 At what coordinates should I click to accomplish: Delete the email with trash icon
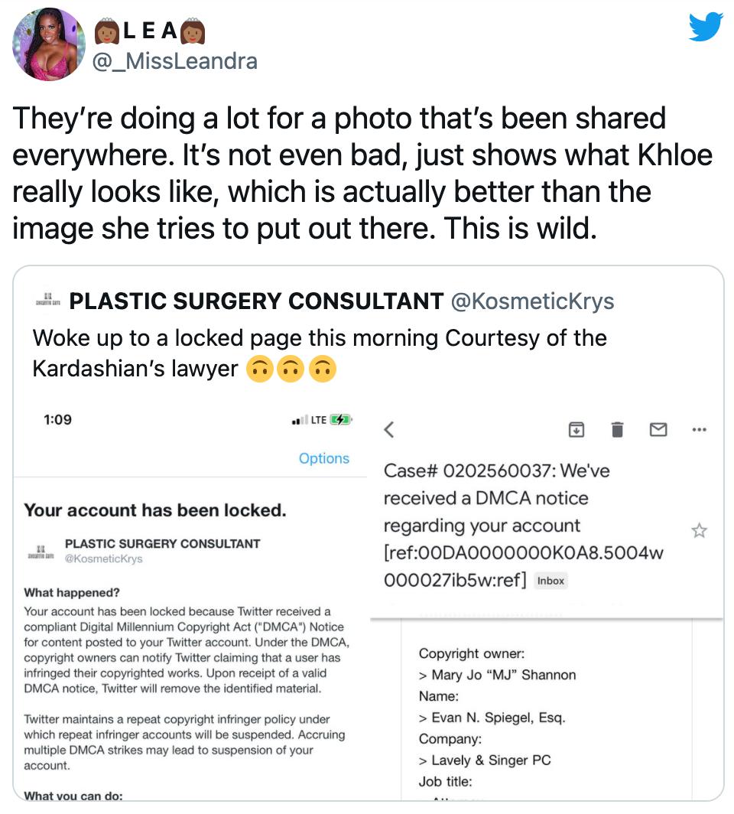pyautogui.click(x=617, y=430)
